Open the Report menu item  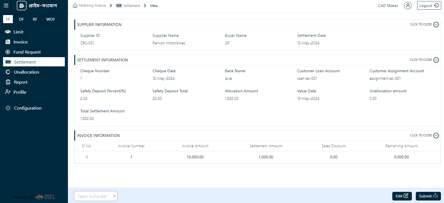(34, 82)
